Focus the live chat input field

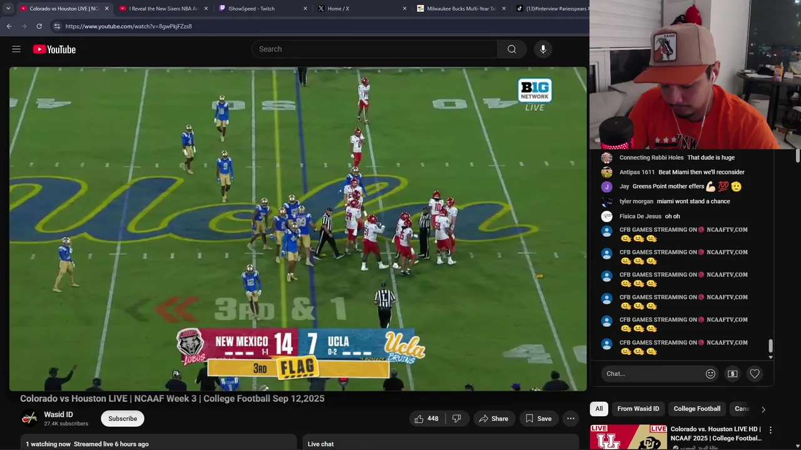[651, 374]
